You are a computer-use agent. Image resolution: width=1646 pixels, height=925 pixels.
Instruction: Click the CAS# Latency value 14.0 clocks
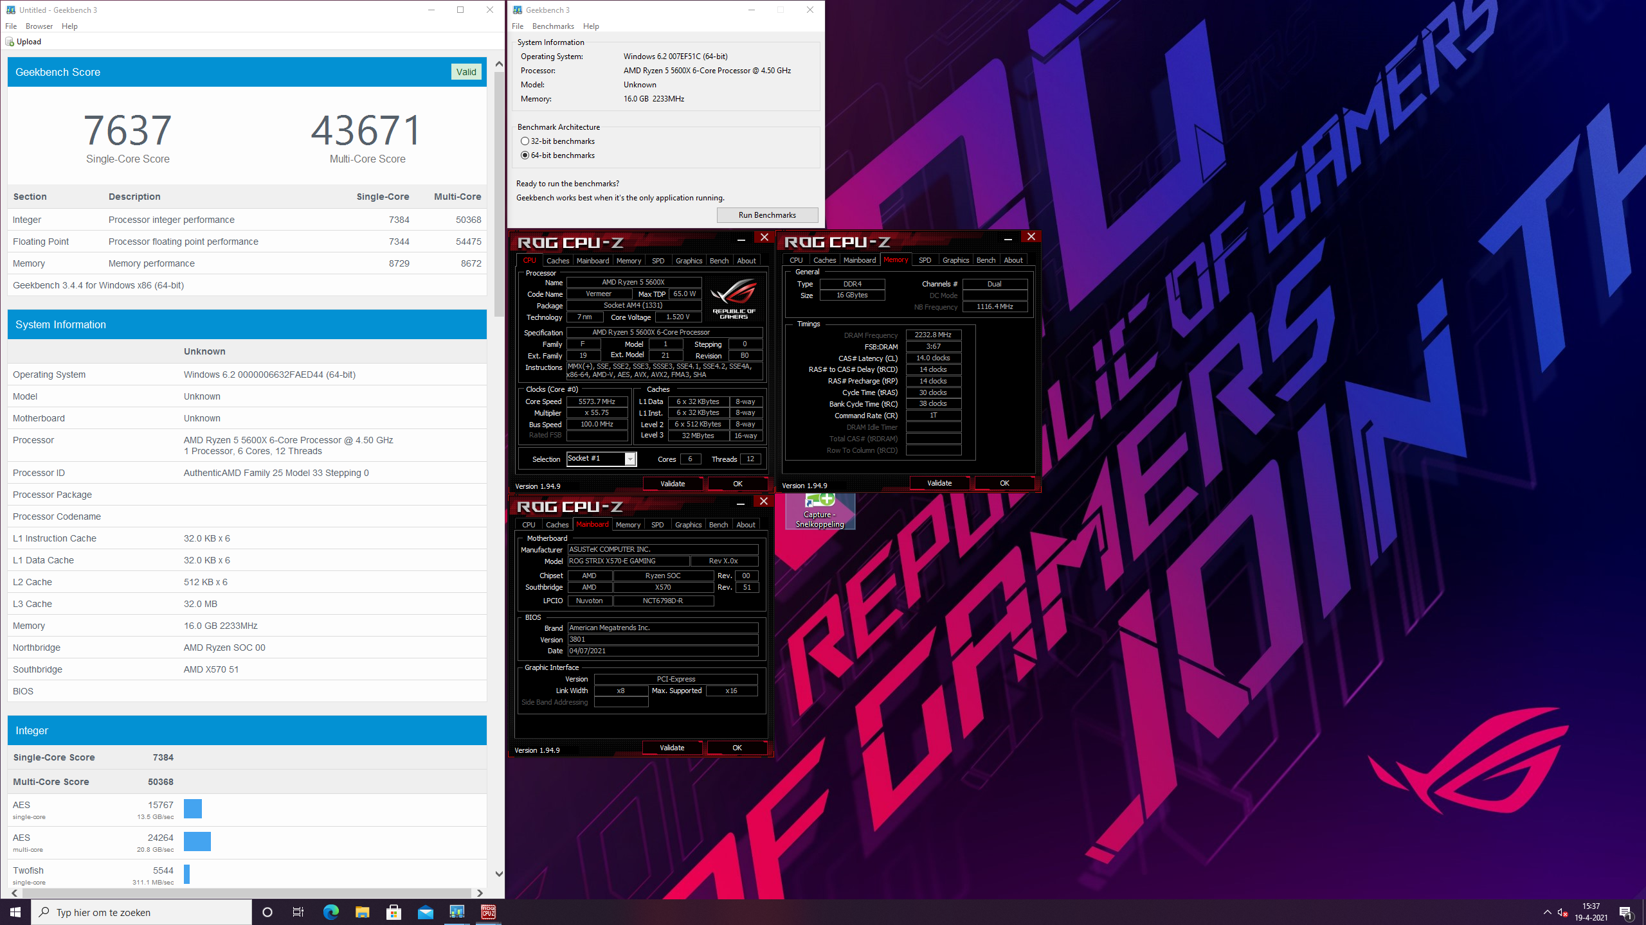click(x=934, y=358)
